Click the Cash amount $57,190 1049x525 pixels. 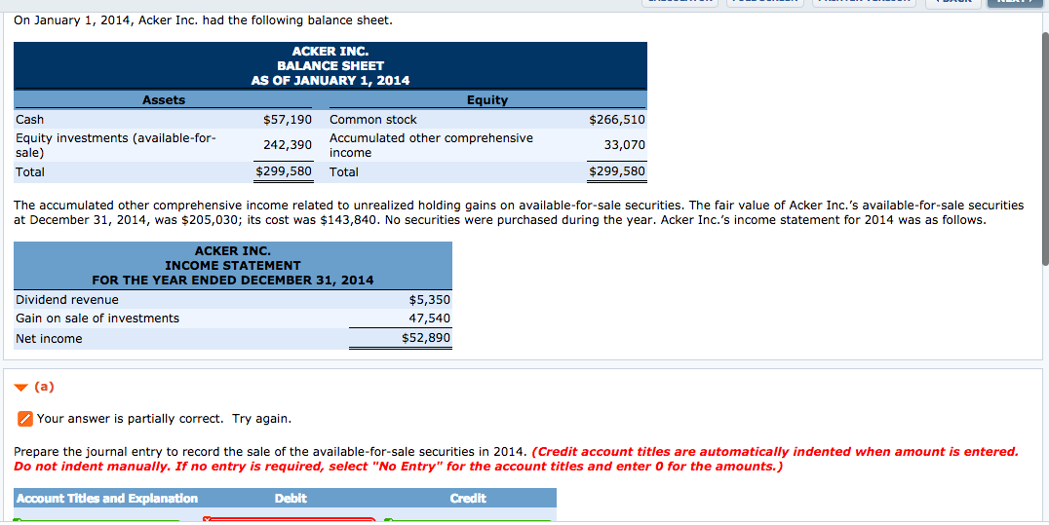[288, 120]
